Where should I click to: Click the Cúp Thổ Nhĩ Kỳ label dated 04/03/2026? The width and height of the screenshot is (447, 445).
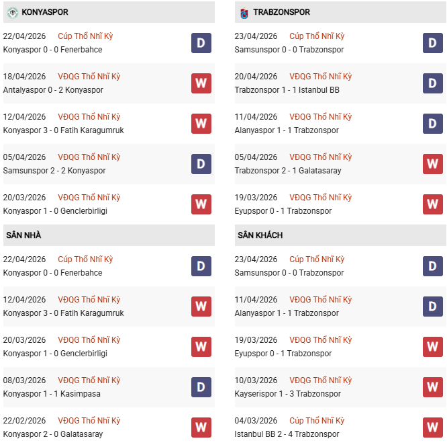[x=317, y=421]
